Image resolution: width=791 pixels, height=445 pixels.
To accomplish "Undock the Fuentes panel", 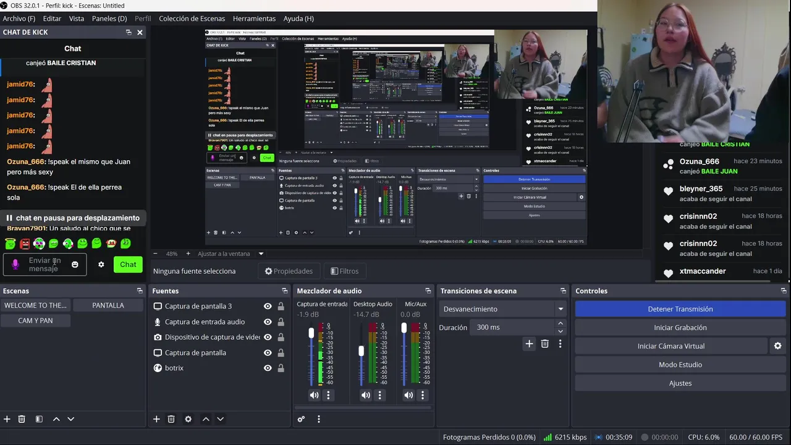I will [285, 290].
